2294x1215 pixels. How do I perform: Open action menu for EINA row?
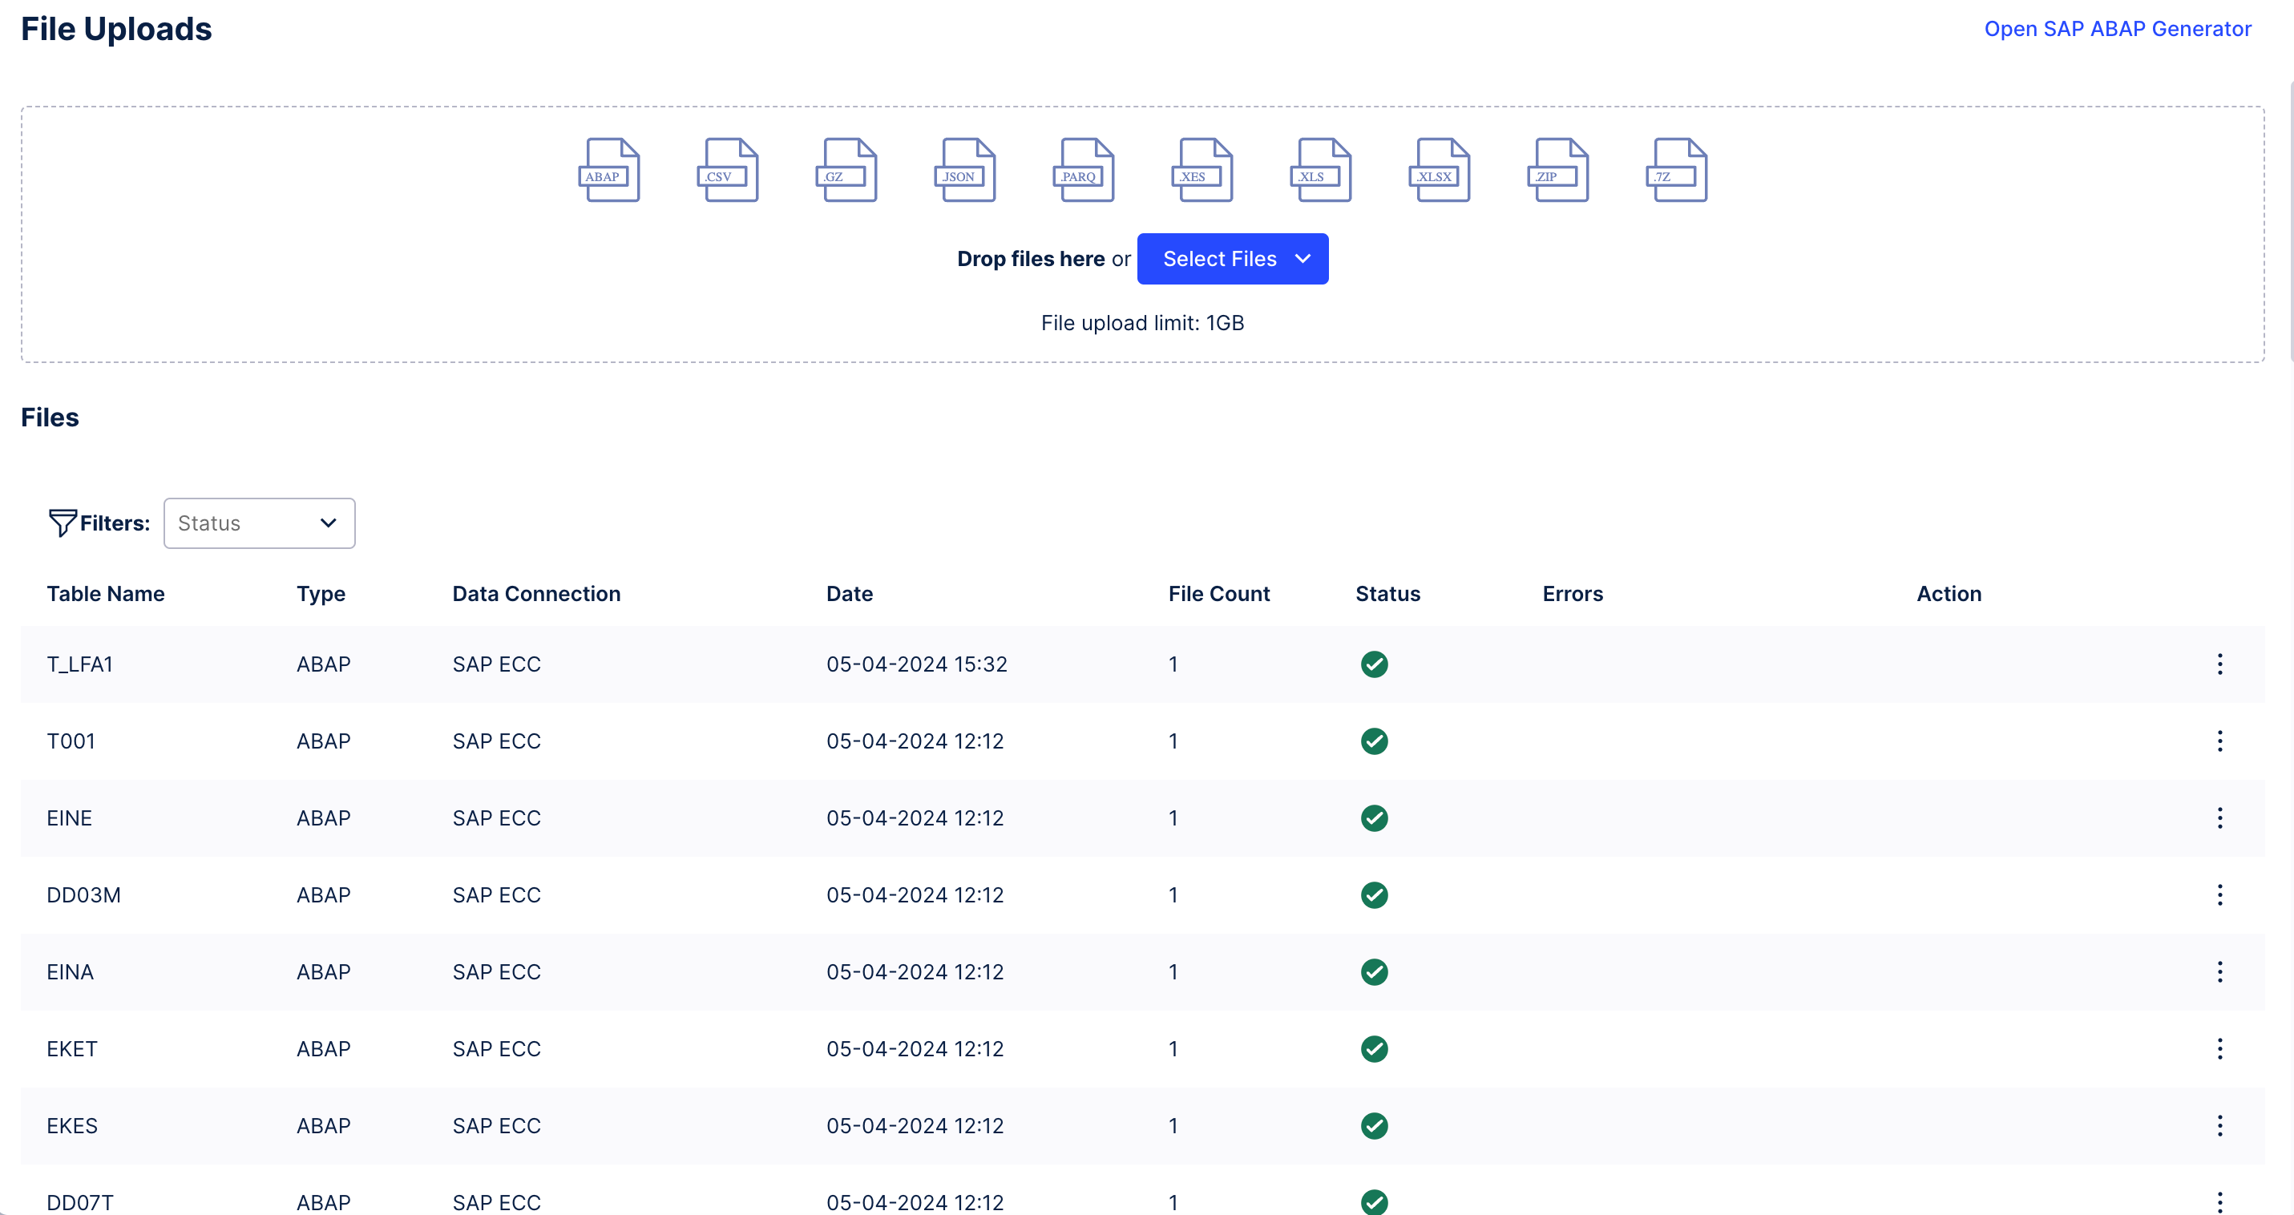point(2219,972)
